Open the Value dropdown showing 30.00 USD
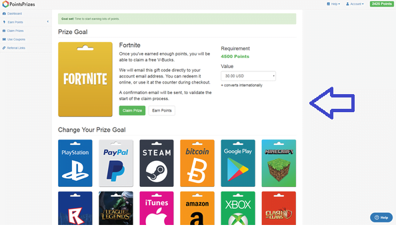Viewport: 396px width, 243px height. (x=248, y=76)
